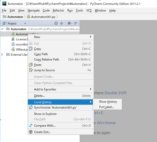Click the Paste clipboard icon
Image resolution: width=157 pixels, height=142 pixels.
point(31,65)
